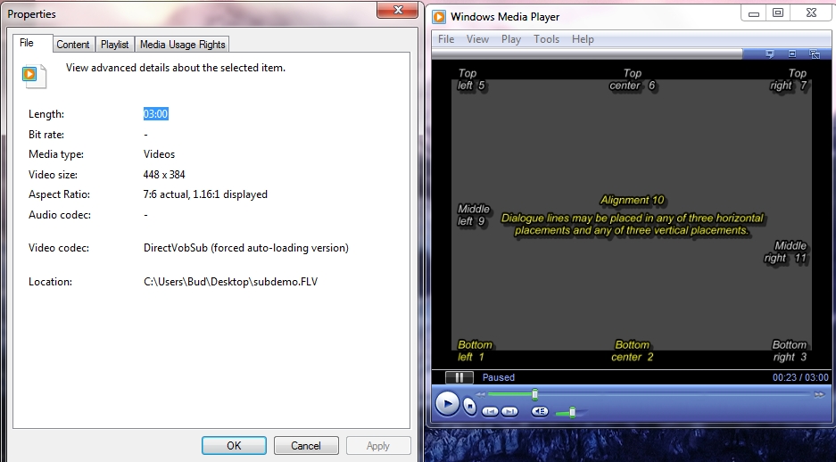Click the Bottom left 1 subtitle label
Viewport: 836px width, 462px height.
[475, 351]
